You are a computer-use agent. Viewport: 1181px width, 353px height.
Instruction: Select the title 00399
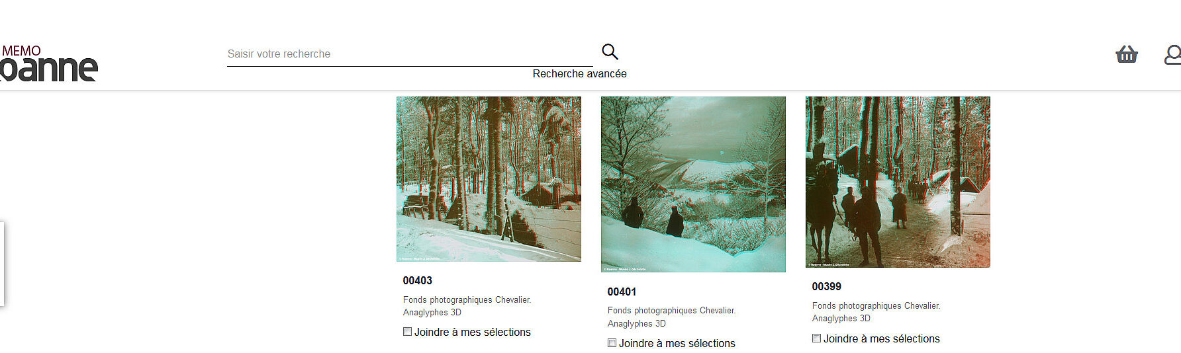tap(827, 286)
